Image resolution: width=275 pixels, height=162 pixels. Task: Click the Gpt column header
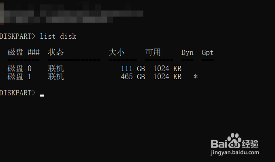207,53
